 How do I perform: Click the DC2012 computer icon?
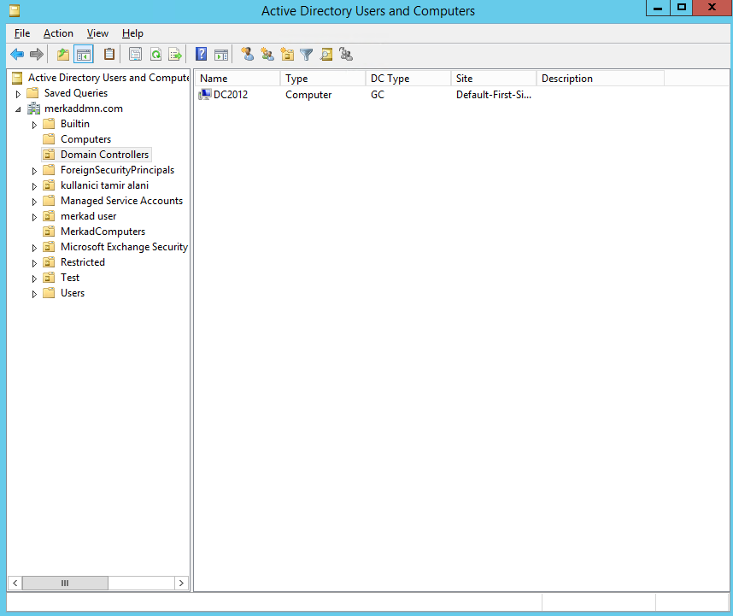205,95
